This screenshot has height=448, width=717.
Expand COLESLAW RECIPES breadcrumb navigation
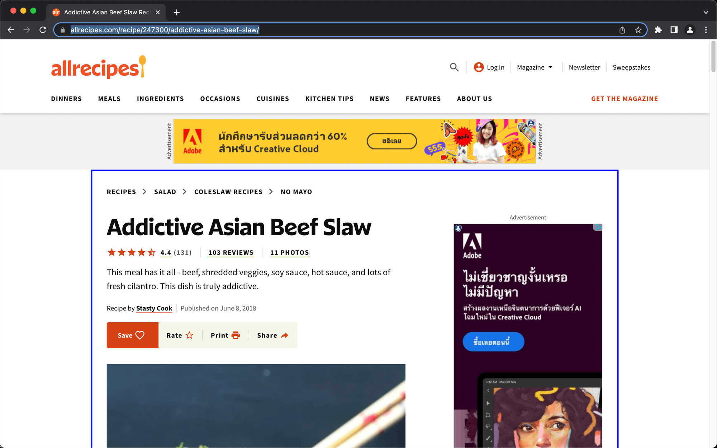click(x=228, y=191)
